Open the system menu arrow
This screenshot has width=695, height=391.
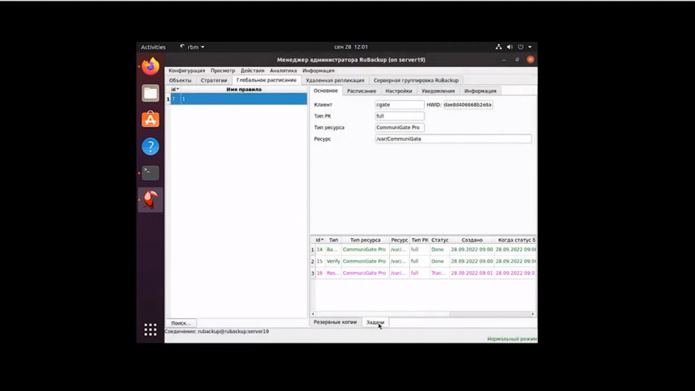(529, 47)
